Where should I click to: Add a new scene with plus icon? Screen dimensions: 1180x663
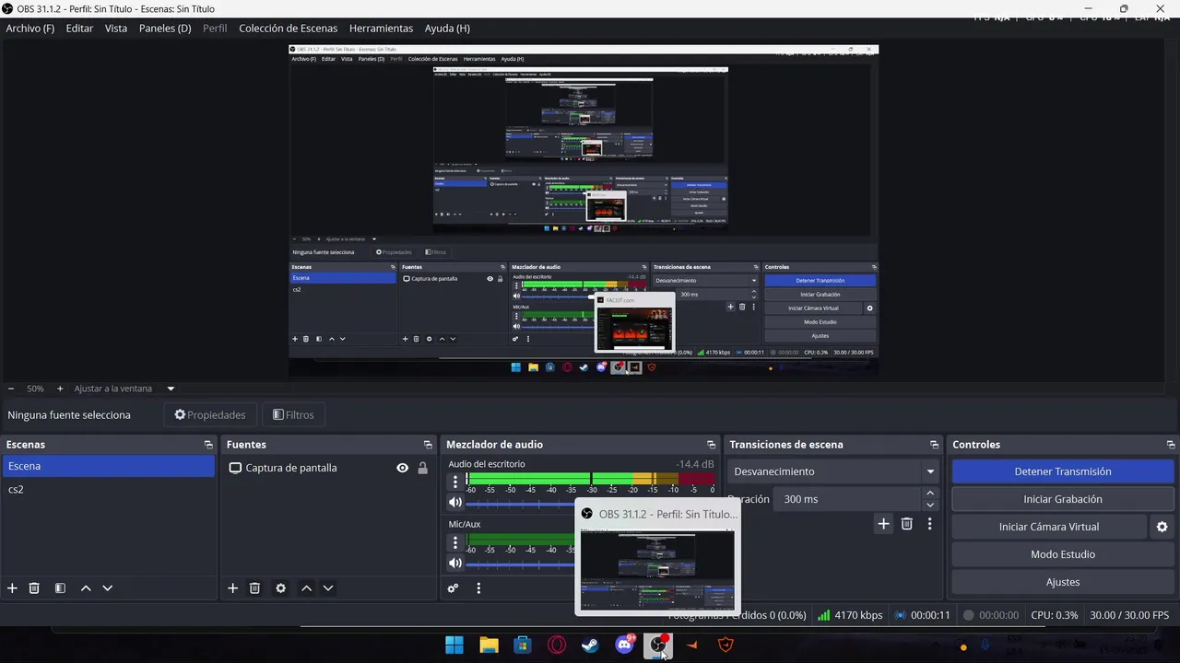[12, 588]
